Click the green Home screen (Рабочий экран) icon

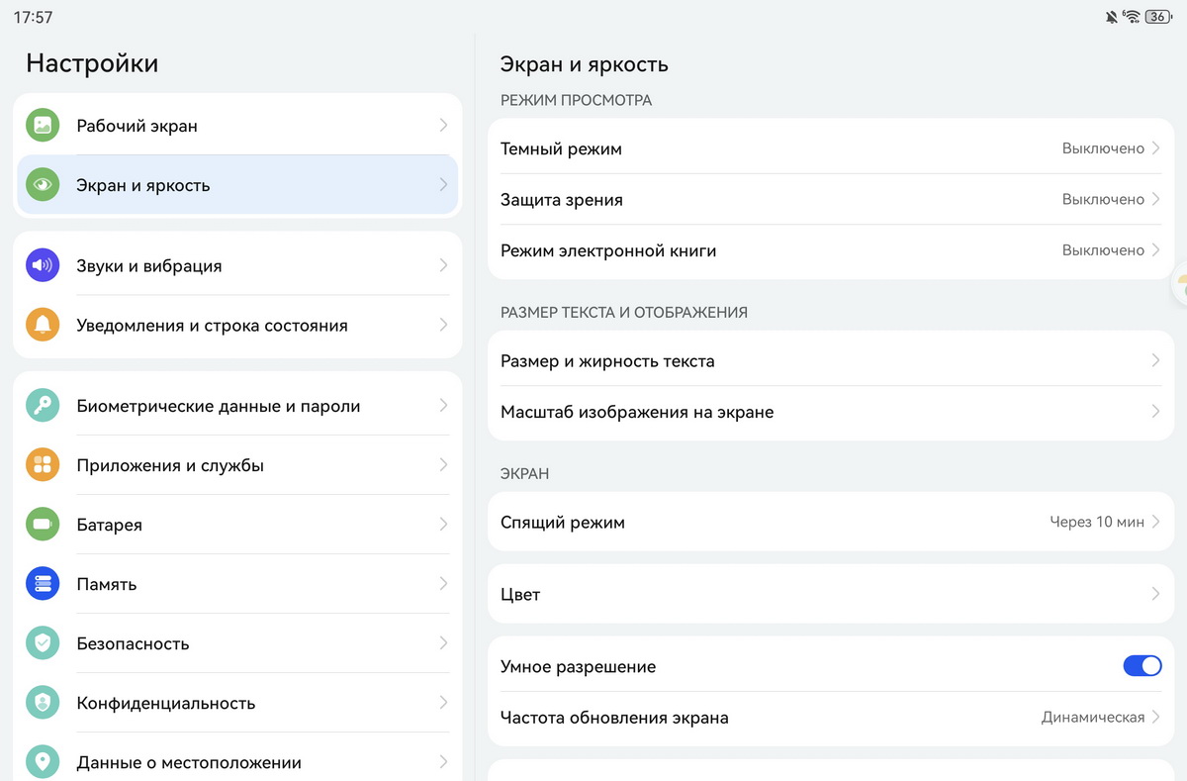43,126
